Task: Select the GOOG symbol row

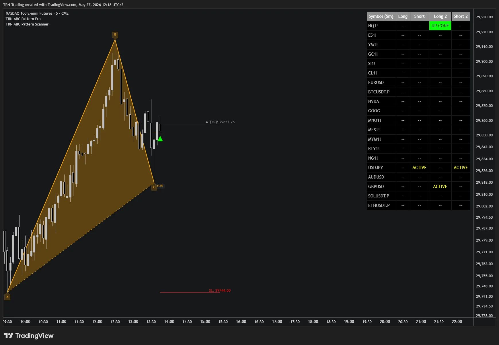Action: [x=418, y=111]
